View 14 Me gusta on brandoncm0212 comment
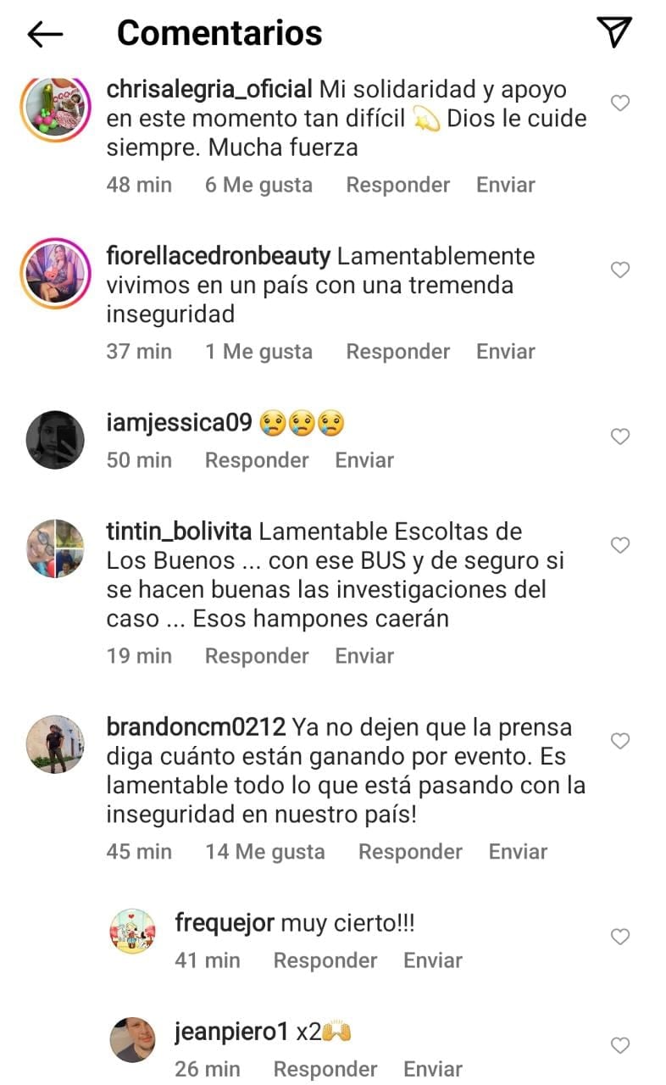 pos(264,852)
